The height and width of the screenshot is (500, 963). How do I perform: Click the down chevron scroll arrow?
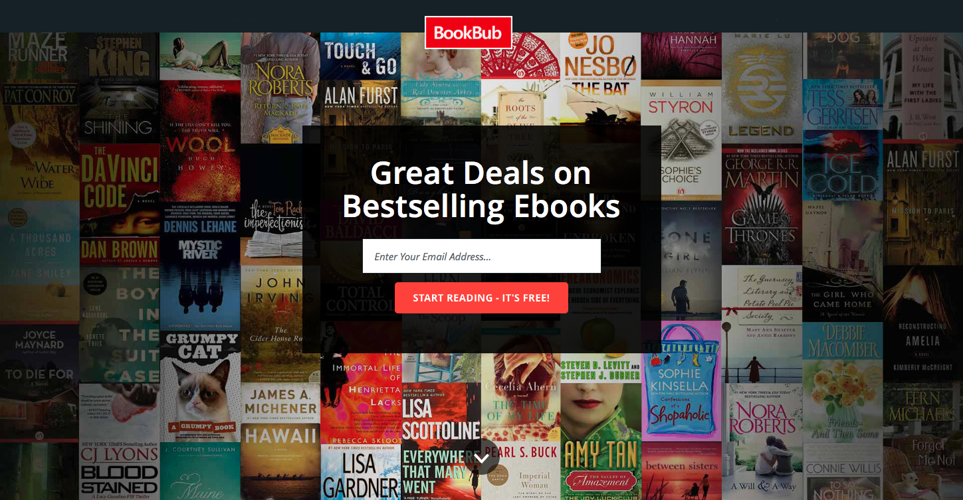482,458
